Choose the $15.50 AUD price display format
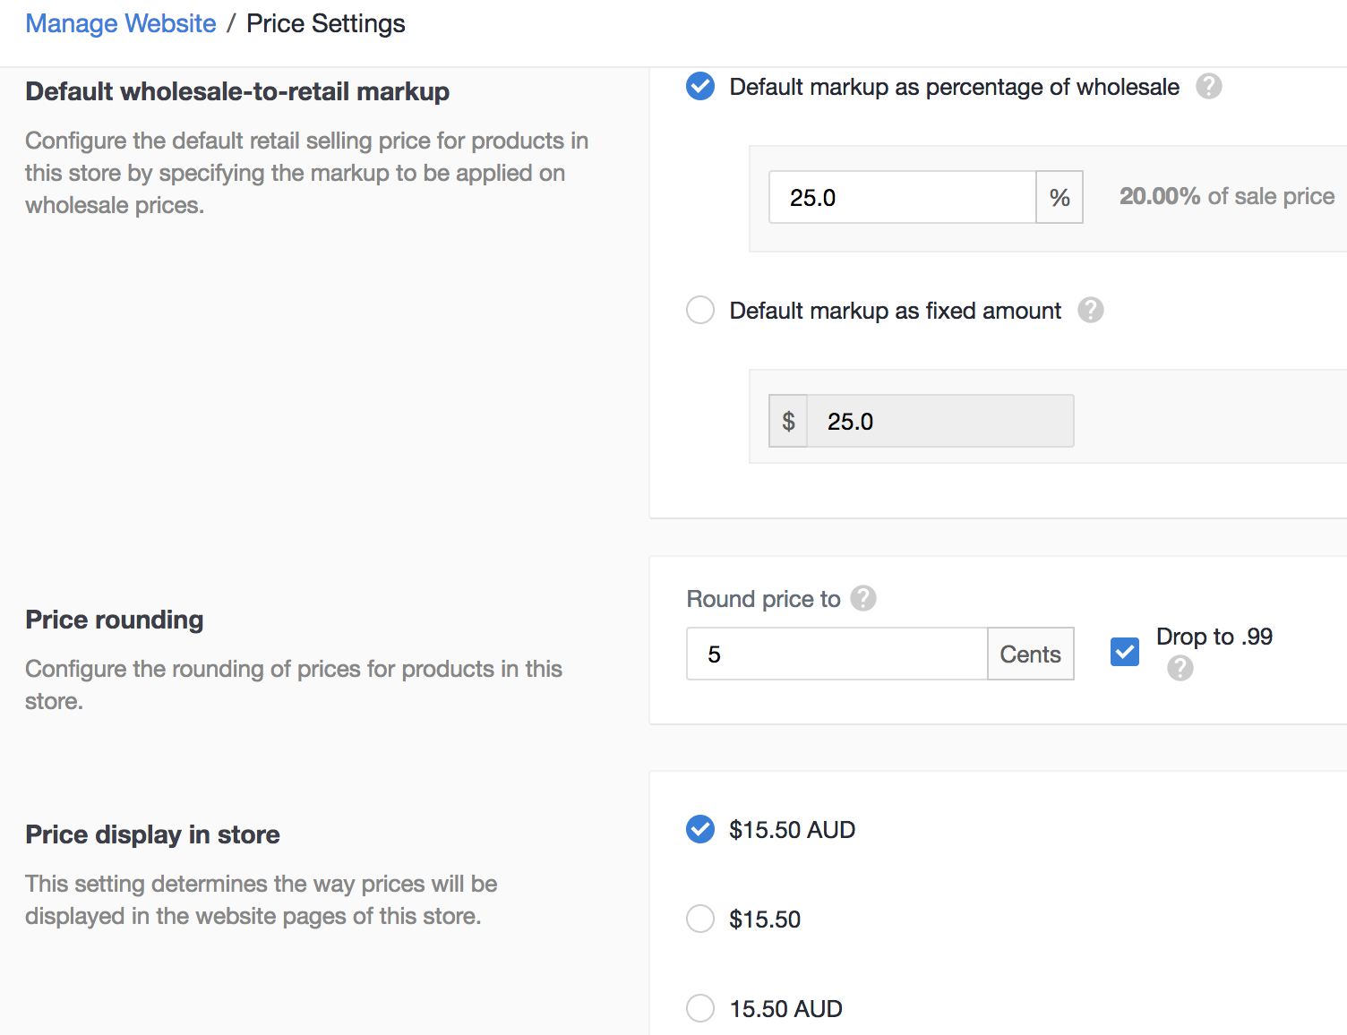This screenshot has height=1035, width=1347. 700,830
